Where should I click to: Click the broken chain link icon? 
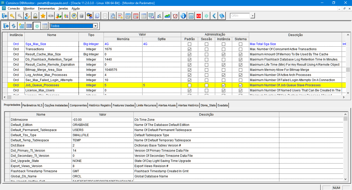pos(51,16)
